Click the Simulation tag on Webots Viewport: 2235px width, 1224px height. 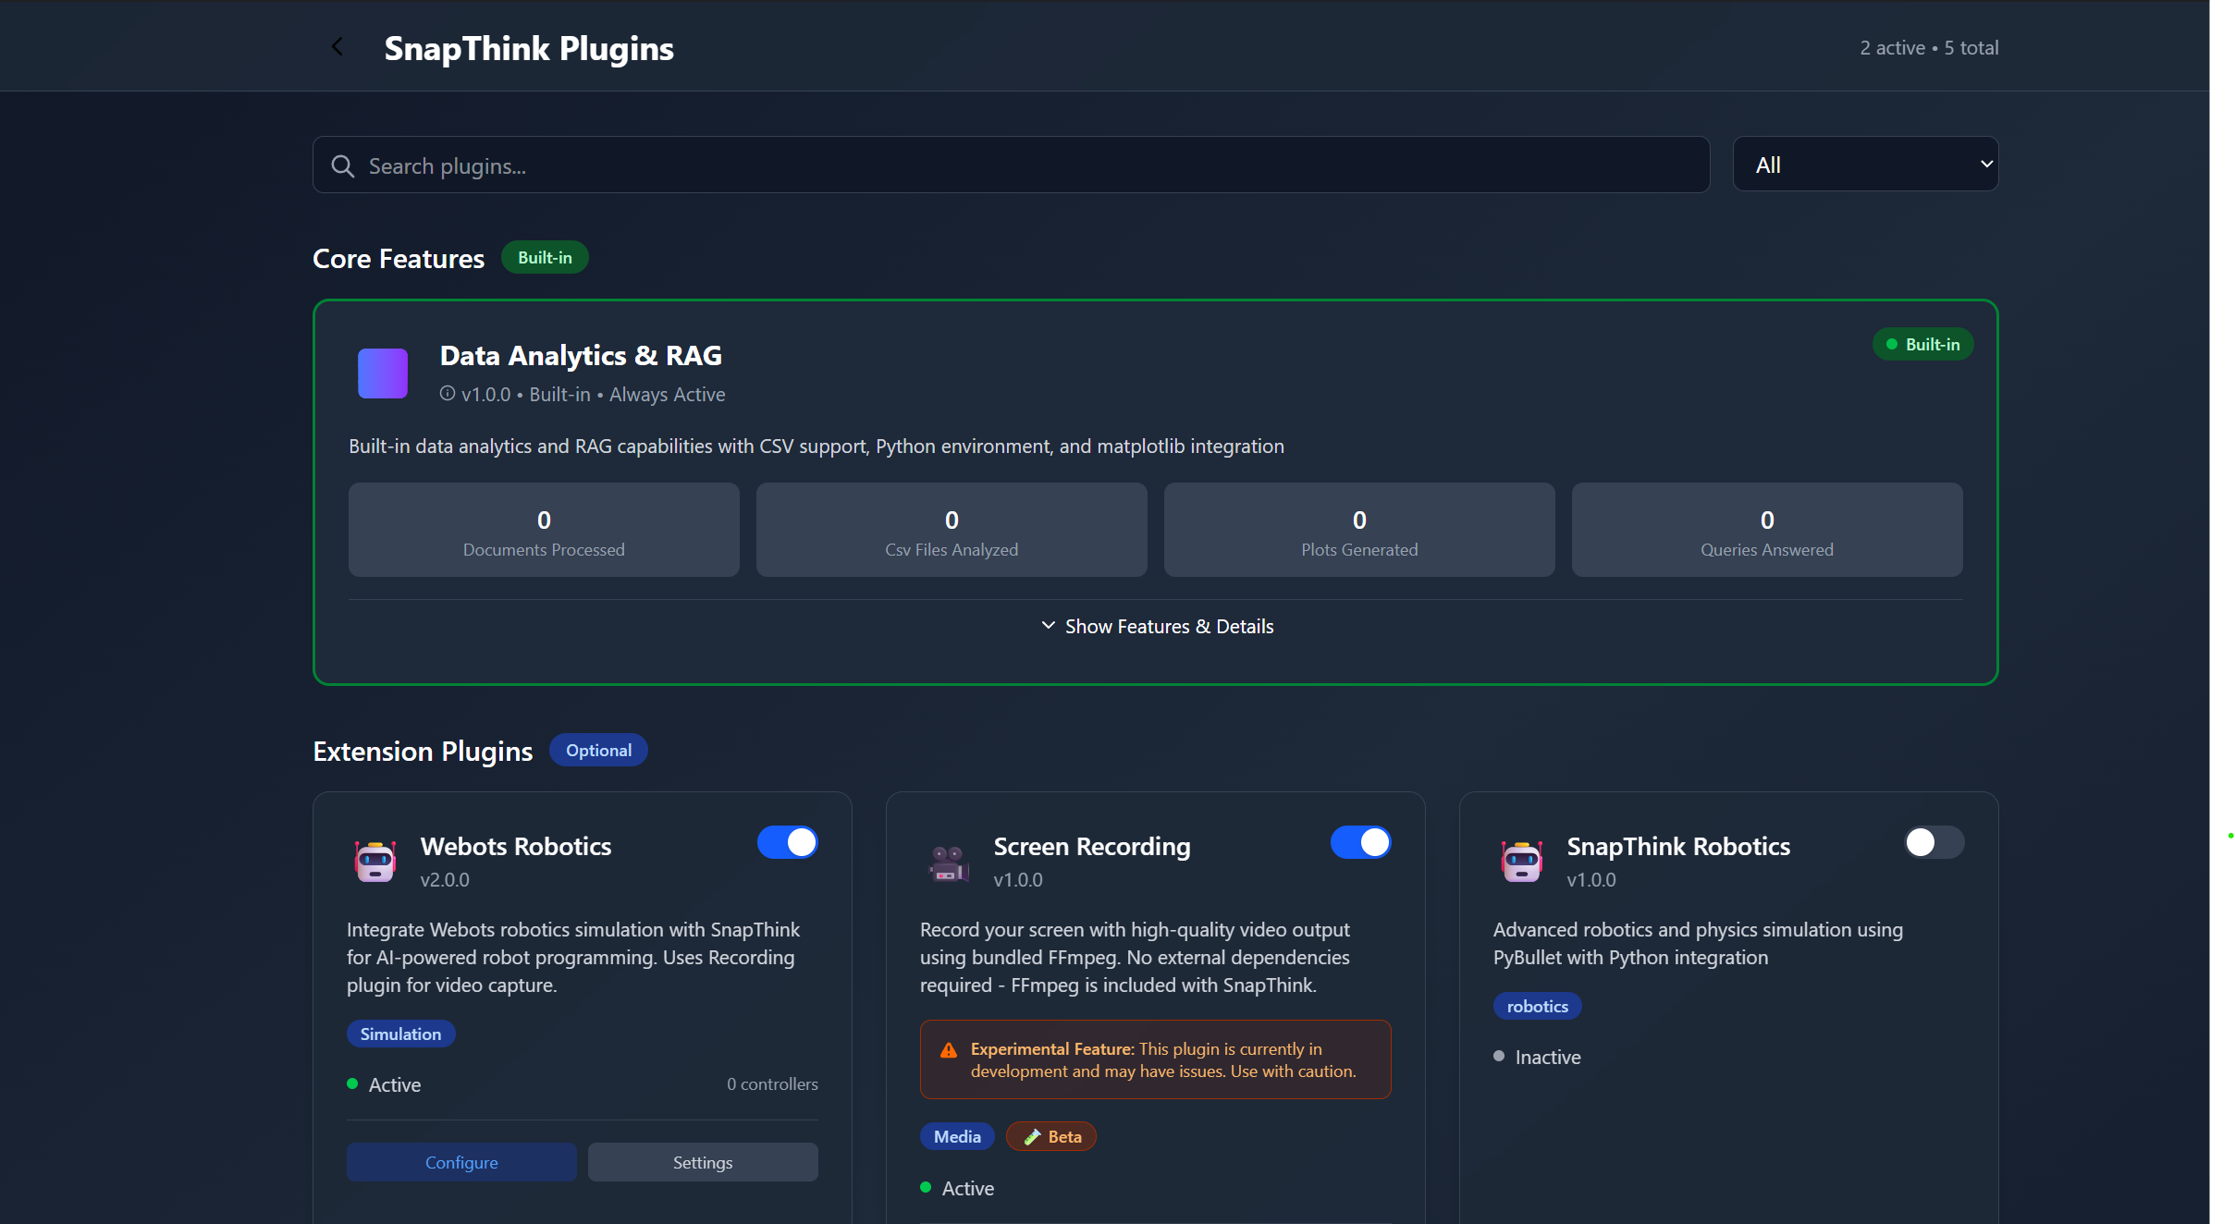pyautogui.click(x=400, y=1034)
